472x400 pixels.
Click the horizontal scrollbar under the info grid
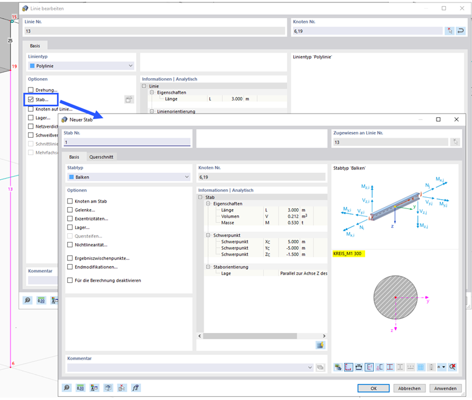(250, 336)
